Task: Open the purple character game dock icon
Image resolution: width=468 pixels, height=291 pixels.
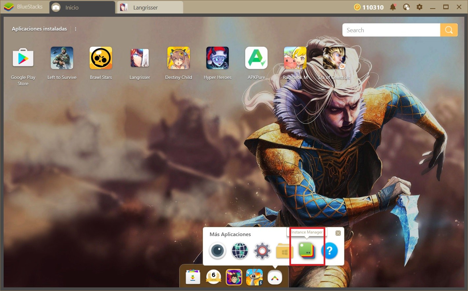Action: 234,277
